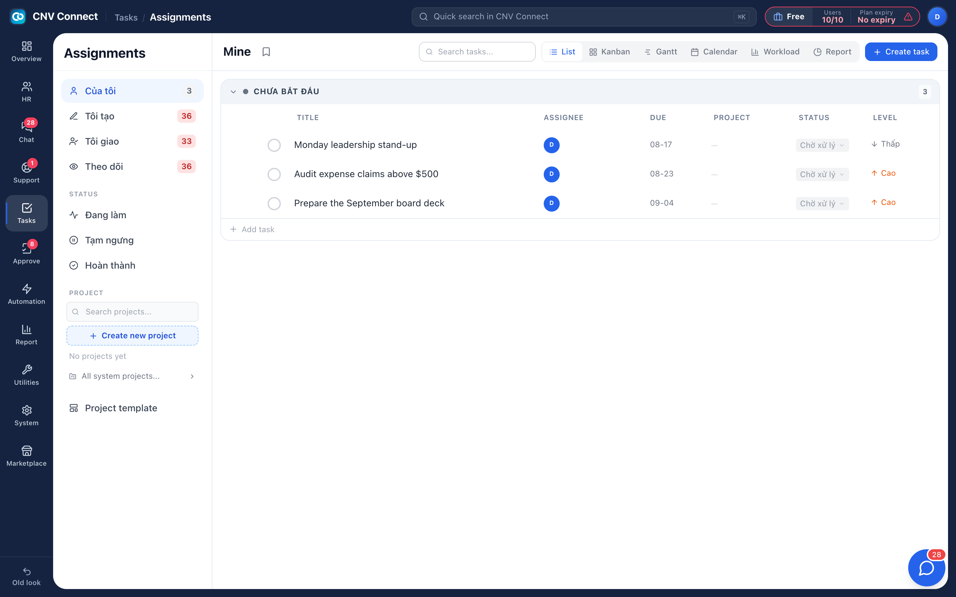Click the 09-04 due date
The height and width of the screenshot is (597, 956).
pos(662,203)
